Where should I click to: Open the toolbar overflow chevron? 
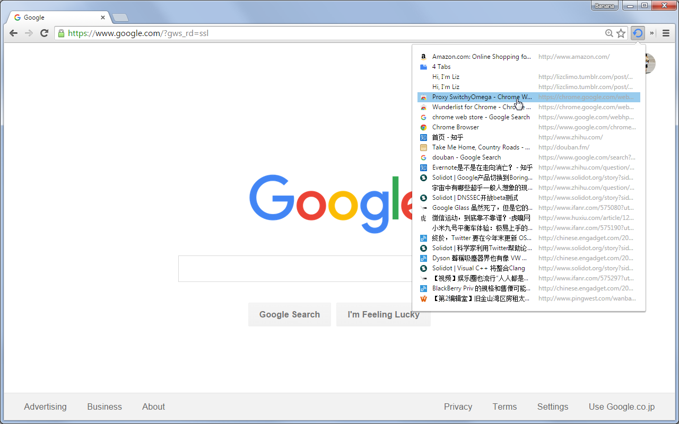(652, 33)
